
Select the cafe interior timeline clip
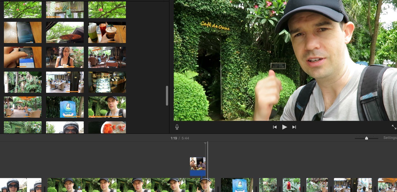[353, 185]
